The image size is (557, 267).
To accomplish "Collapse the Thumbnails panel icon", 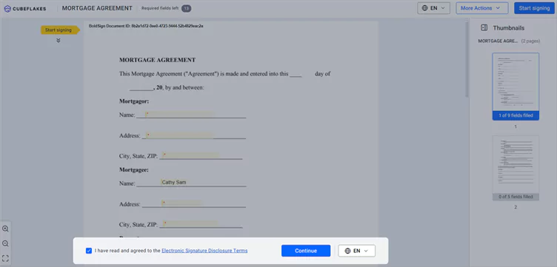I will tap(484, 27).
